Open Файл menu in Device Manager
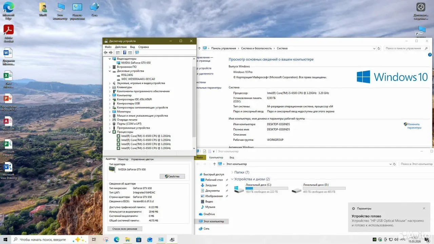This screenshot has width=434, height=244. [108, 47]
